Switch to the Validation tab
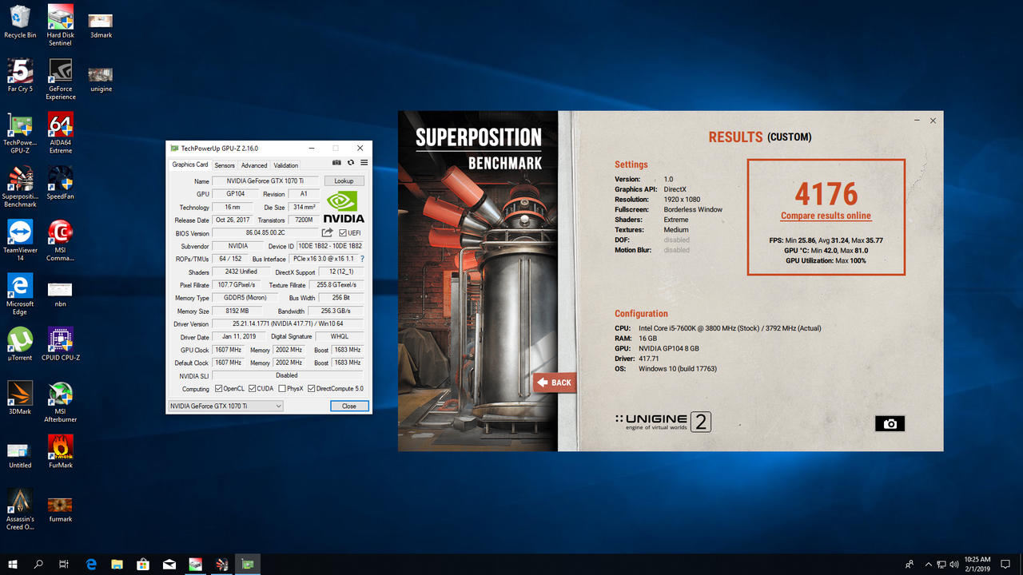Viewport: 1023px width, 575px height. (x=286, y=165)
